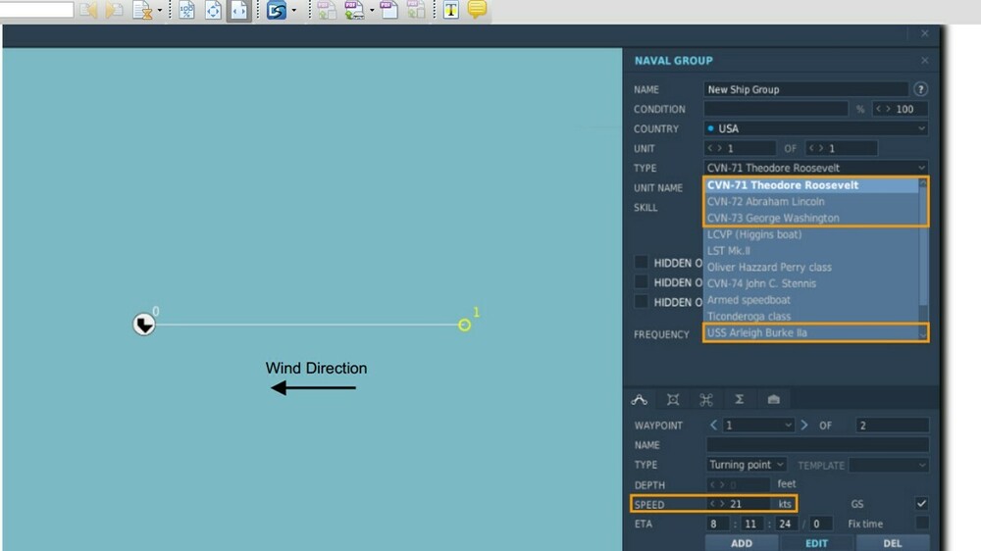Go to previous waypoint arrow

[714, 426]
